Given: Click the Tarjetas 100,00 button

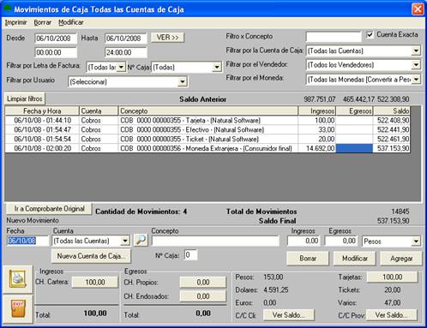Looking at the screenshot, I should pyautogui.click(x=392, y=277).
